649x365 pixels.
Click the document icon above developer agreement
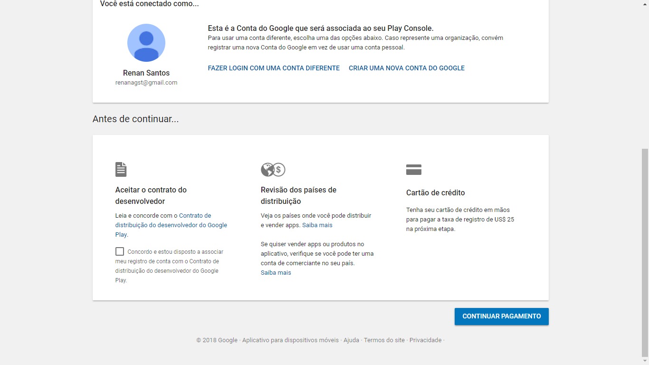click(121, 169)
